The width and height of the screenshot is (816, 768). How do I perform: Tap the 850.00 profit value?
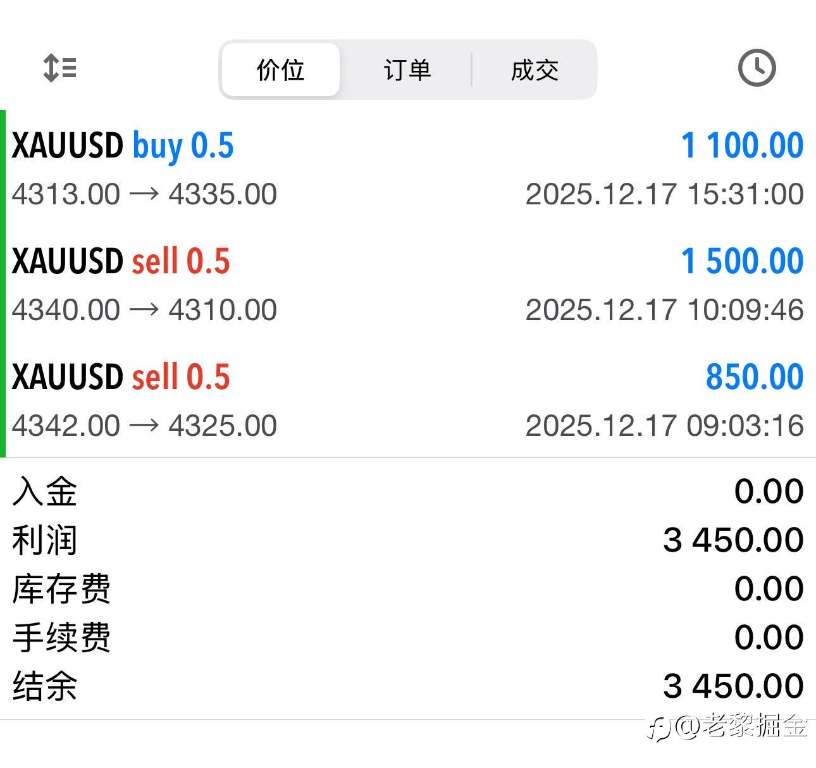(x=754, y=378)
